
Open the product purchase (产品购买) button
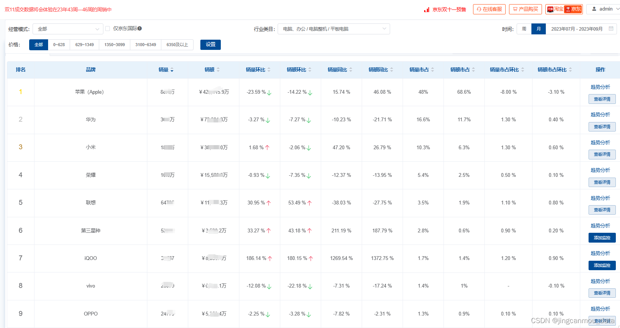pos(525,9)
